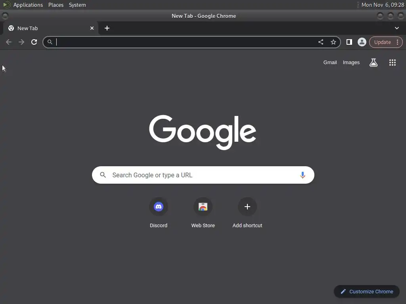Share this page via share icon

click(320, 42)
